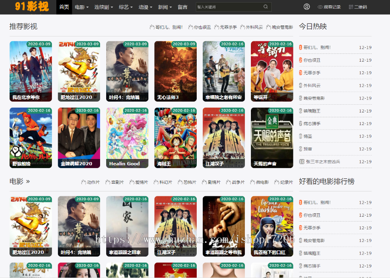Expand the 动漫 dropdown menu
Viewport: 390px width, 278px height.
coord(145,7)
